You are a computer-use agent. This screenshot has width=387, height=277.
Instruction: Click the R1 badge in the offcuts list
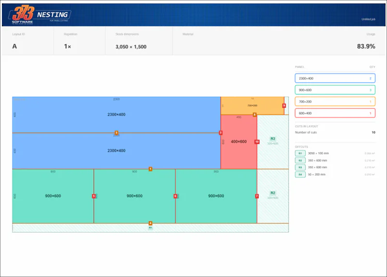(300, 153)
